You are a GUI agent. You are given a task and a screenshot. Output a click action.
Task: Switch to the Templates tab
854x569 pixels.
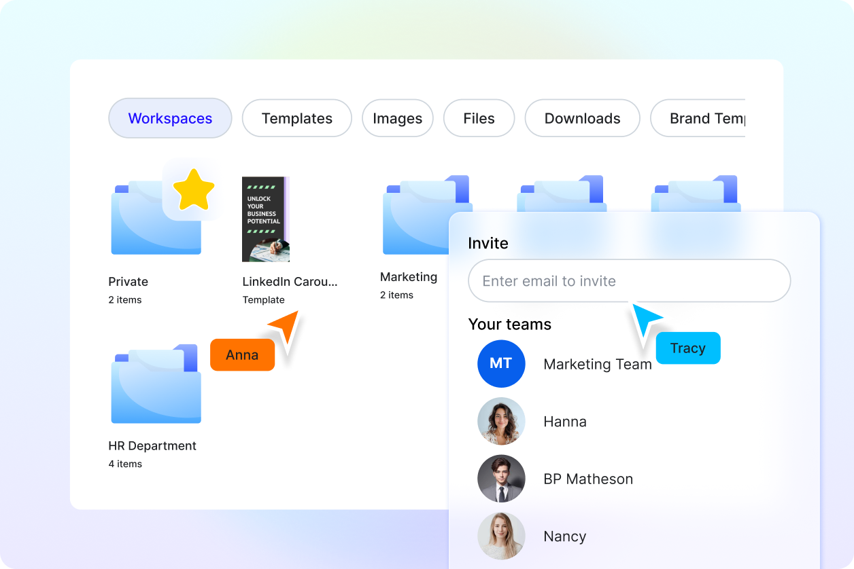pos(297,118)
